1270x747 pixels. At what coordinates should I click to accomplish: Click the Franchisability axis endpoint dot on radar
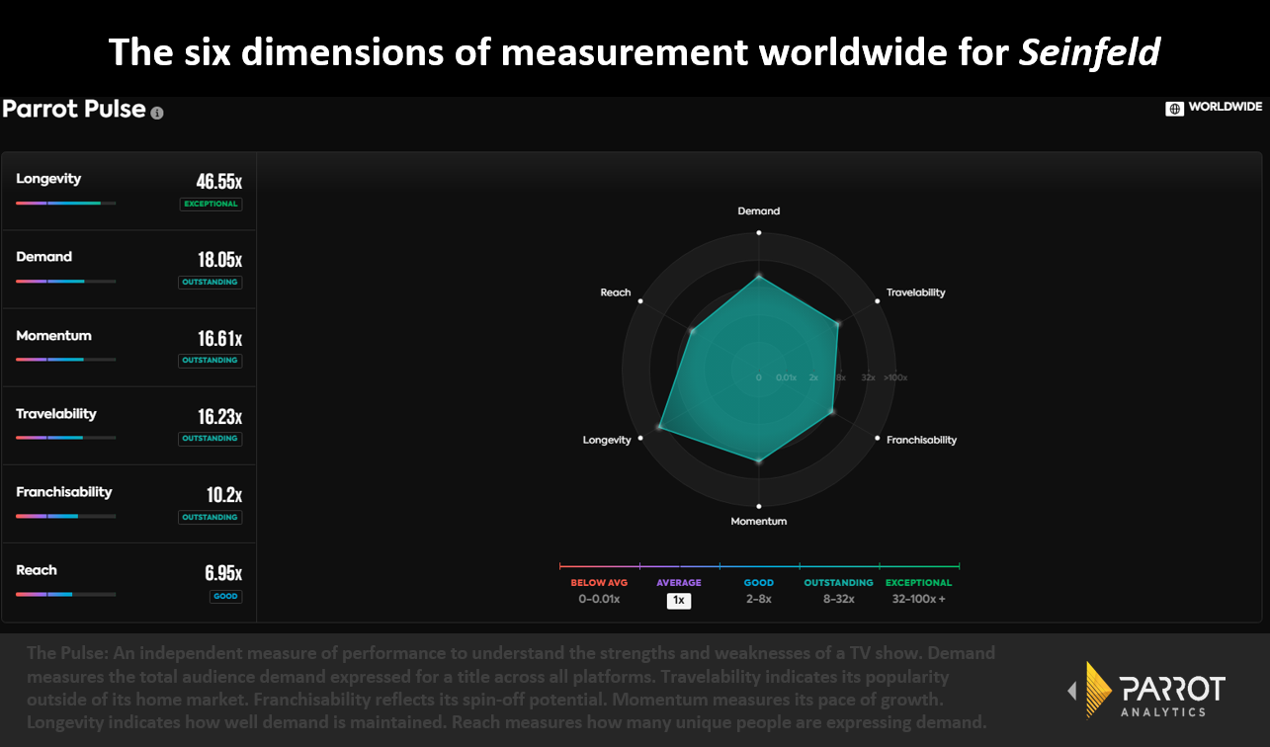coord(878,438)
